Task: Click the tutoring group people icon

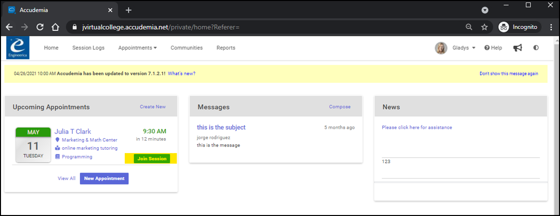Action: pos(57,148)
